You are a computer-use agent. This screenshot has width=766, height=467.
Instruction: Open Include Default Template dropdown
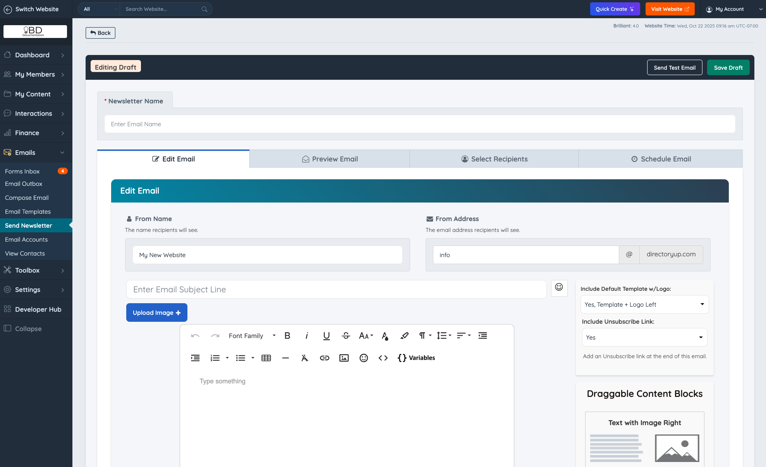point(644,304)
